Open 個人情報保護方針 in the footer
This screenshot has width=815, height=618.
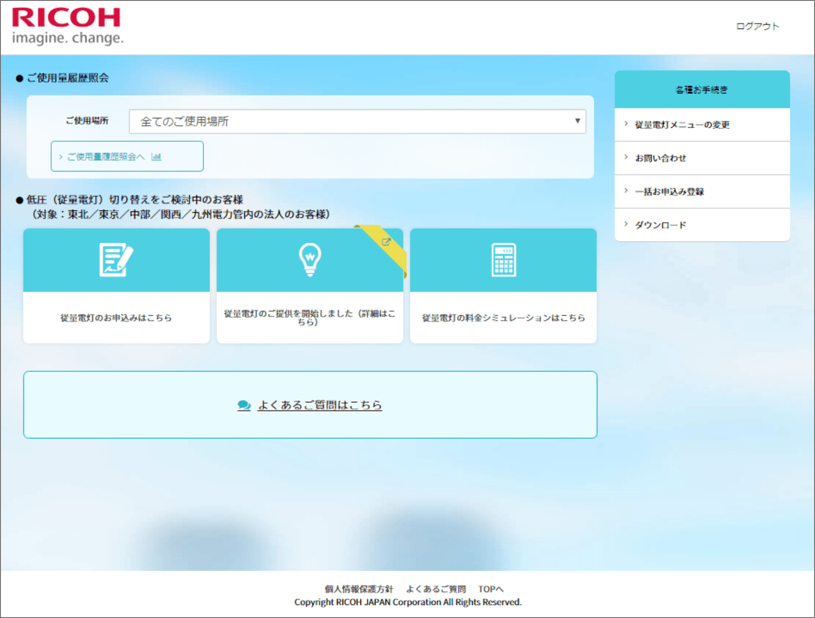[359, 589]
